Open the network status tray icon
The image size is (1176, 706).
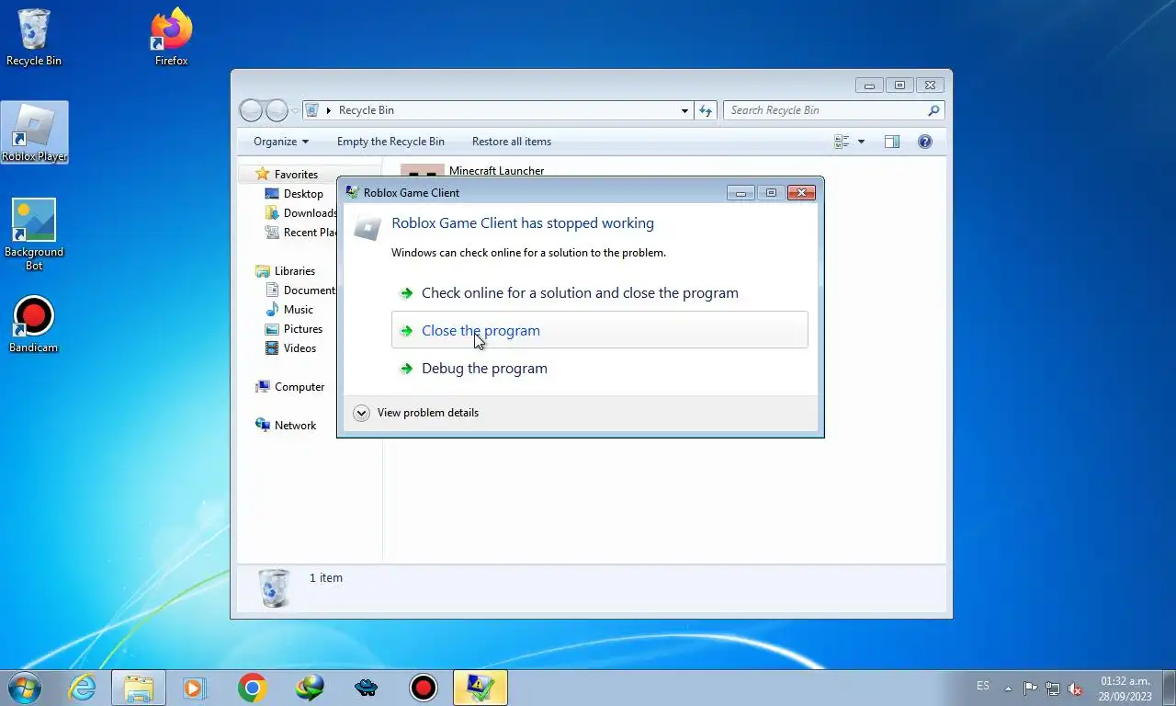[1053, 689]
